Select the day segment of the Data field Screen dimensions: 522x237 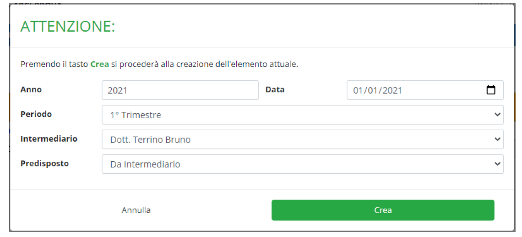358,91
